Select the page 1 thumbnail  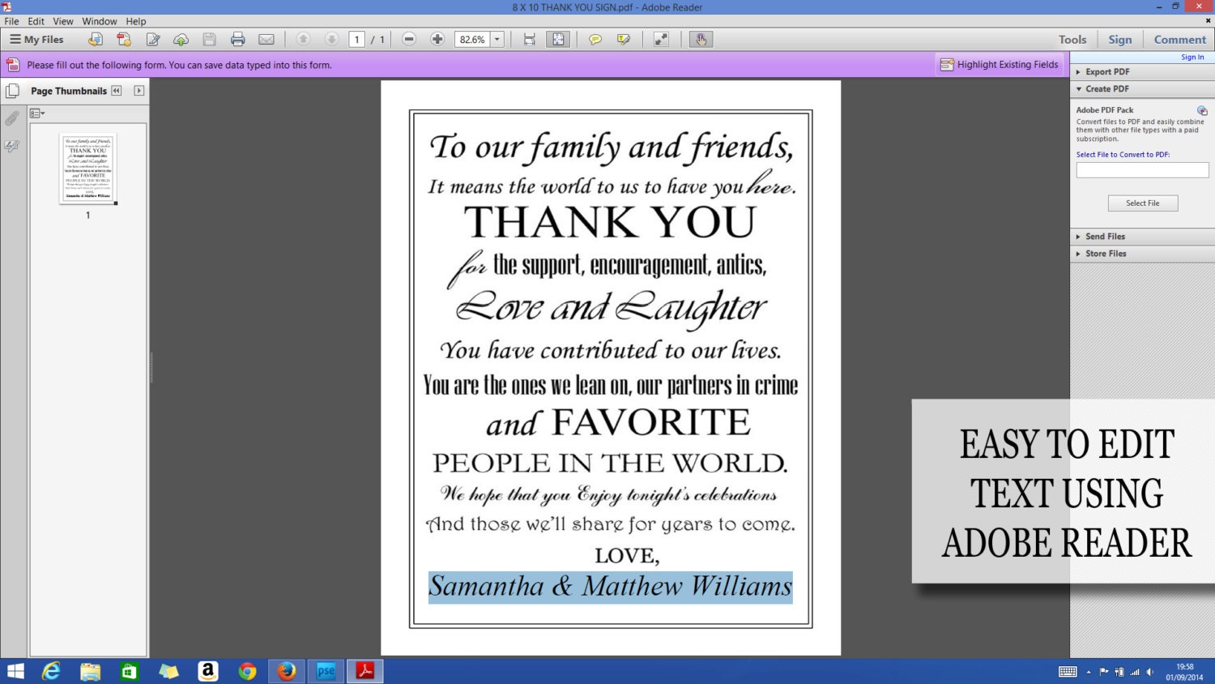(88, 169)
